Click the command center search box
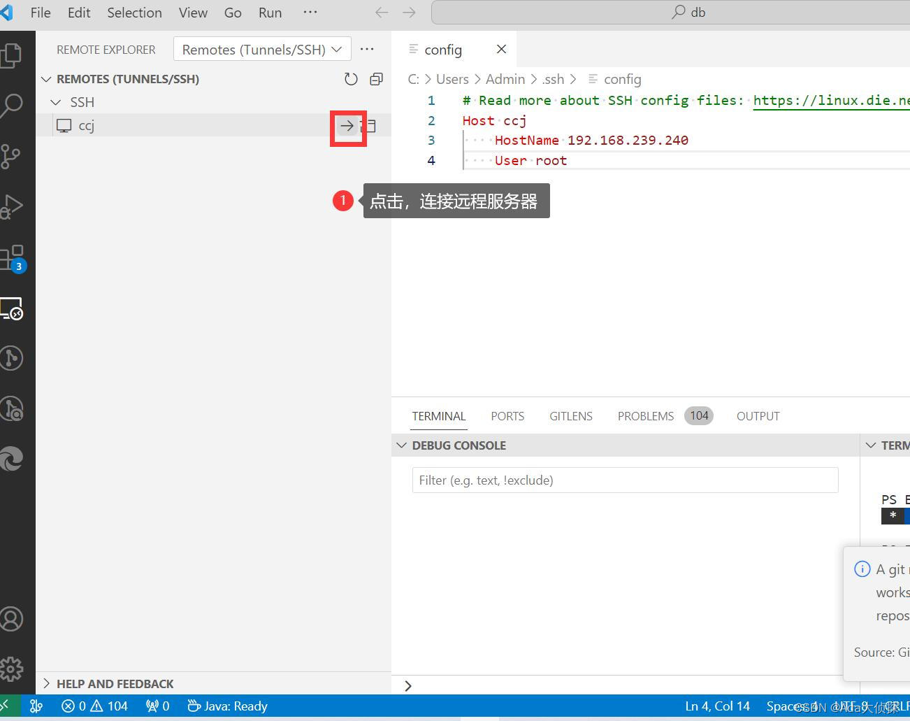 [x=671, y=13]
